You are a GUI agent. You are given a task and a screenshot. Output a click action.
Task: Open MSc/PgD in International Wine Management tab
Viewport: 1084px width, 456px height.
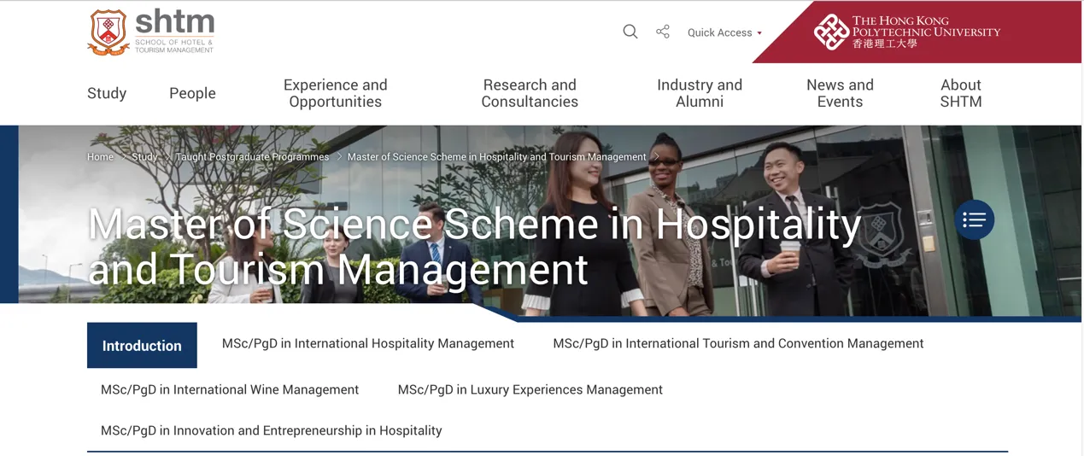230,389
